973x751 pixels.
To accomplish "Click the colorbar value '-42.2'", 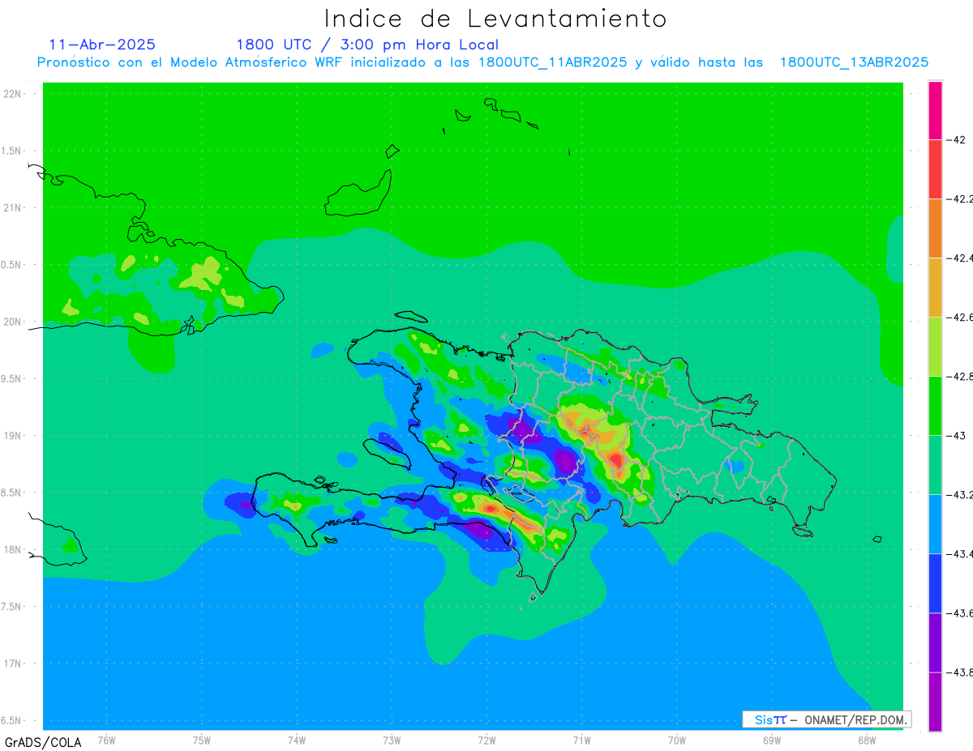I will 960,198.
